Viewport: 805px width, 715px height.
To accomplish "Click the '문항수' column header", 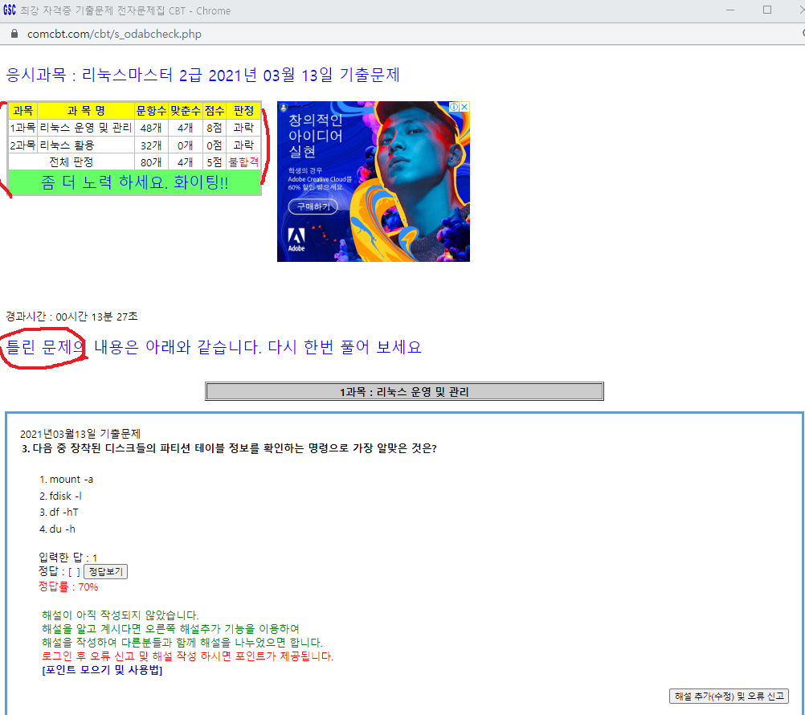I will point(151,110).
